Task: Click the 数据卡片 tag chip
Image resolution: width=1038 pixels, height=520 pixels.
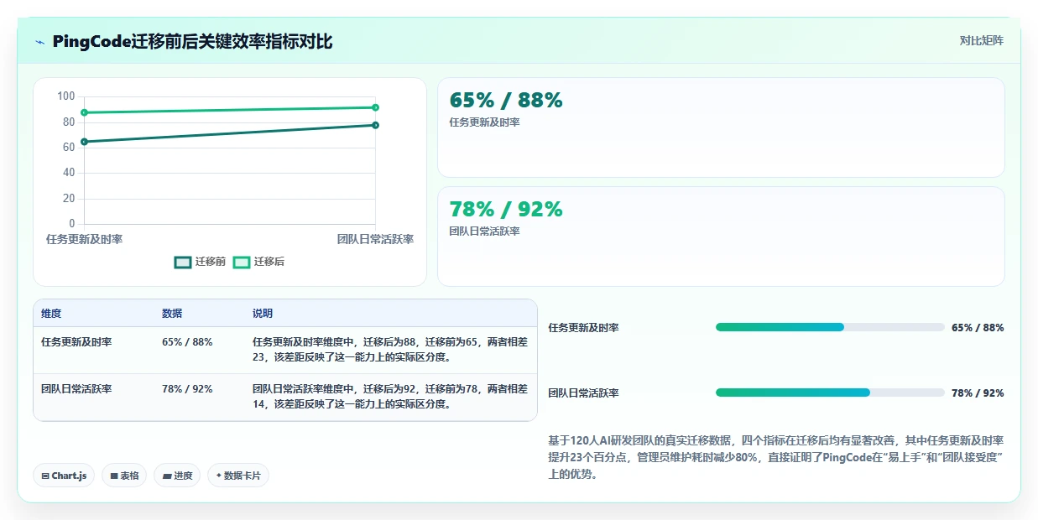Action: click(x=238, y=476)
